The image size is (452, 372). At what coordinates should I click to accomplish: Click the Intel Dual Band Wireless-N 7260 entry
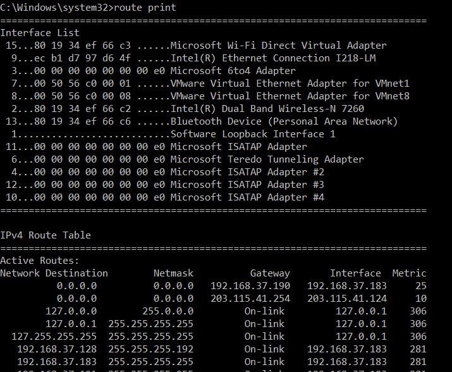[267, 109]
